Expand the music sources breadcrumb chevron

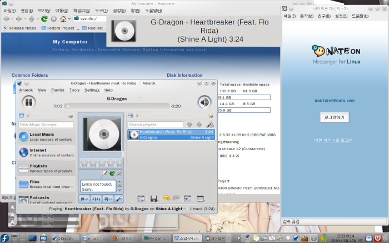[28, 116]
